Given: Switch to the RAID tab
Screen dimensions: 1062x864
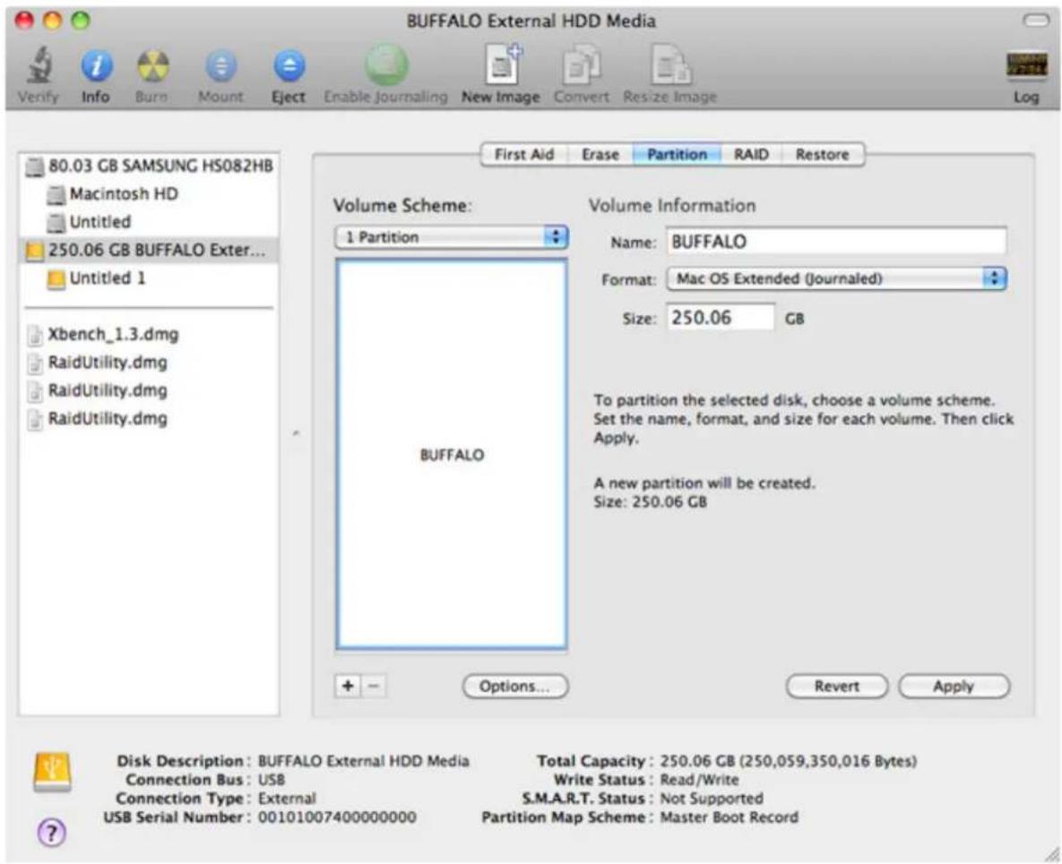Looking at the screenshot, I should tap(751, 154).
